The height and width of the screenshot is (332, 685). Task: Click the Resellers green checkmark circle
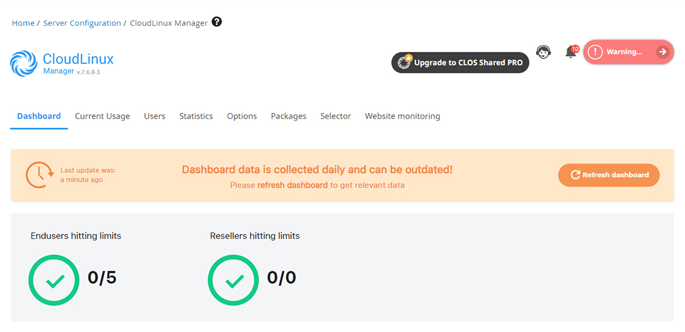pos(233,280)
